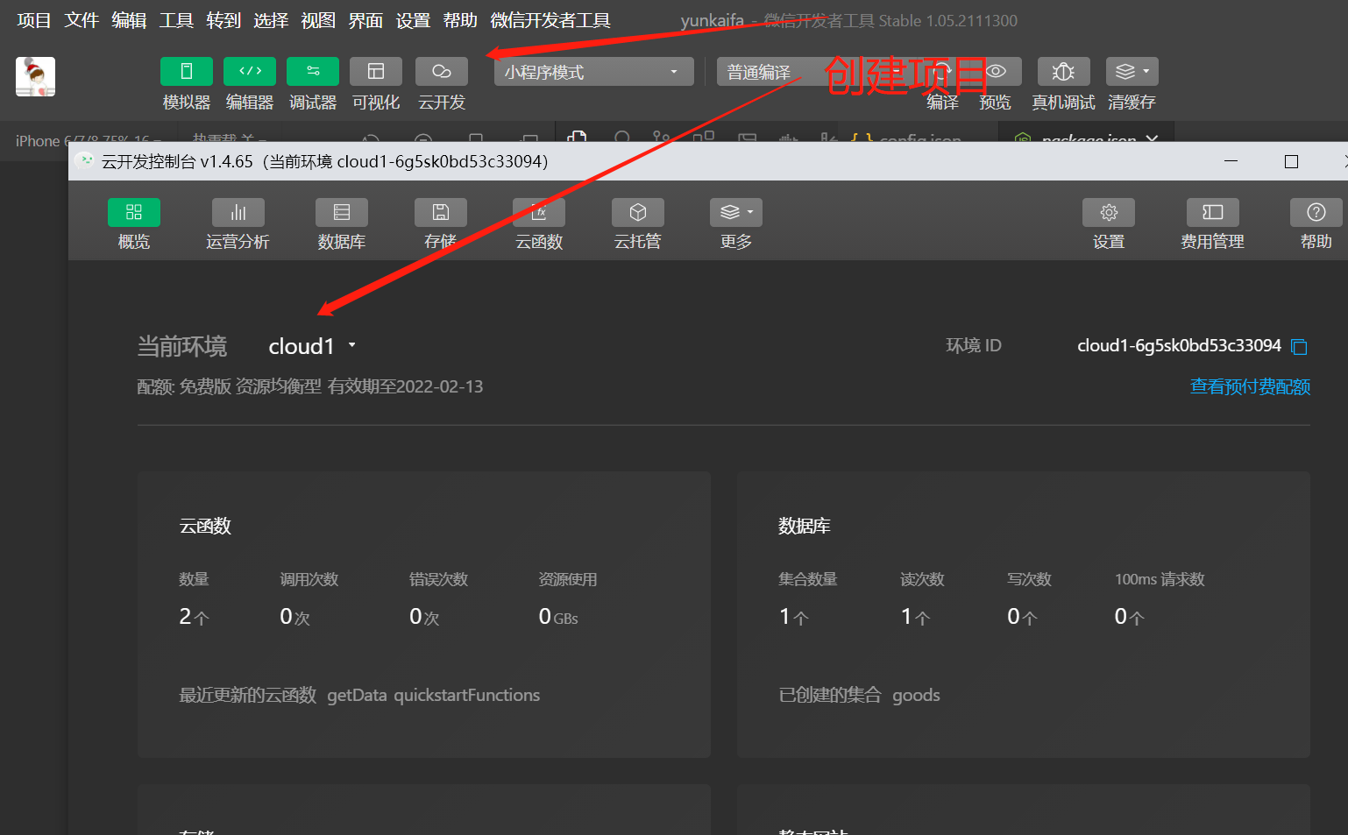This screenshot has width=1348, height=835.
Task: Open the 帮助 menu in menu bar
Action: [460, 20]
